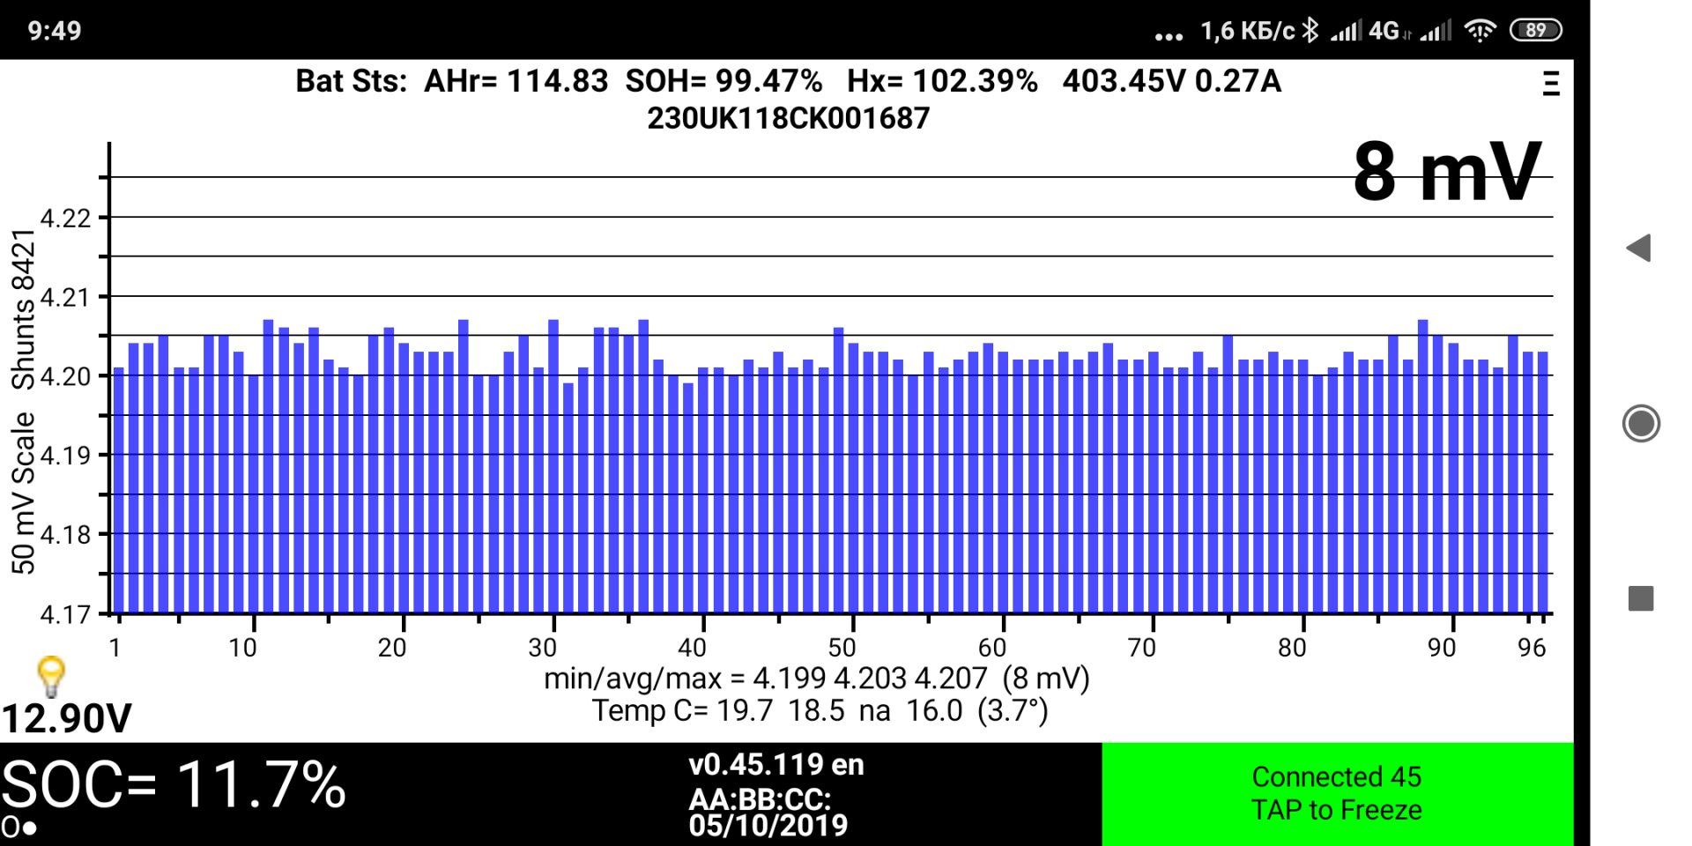Tap the Wi-Fi status bar icon

point(1480,31)
